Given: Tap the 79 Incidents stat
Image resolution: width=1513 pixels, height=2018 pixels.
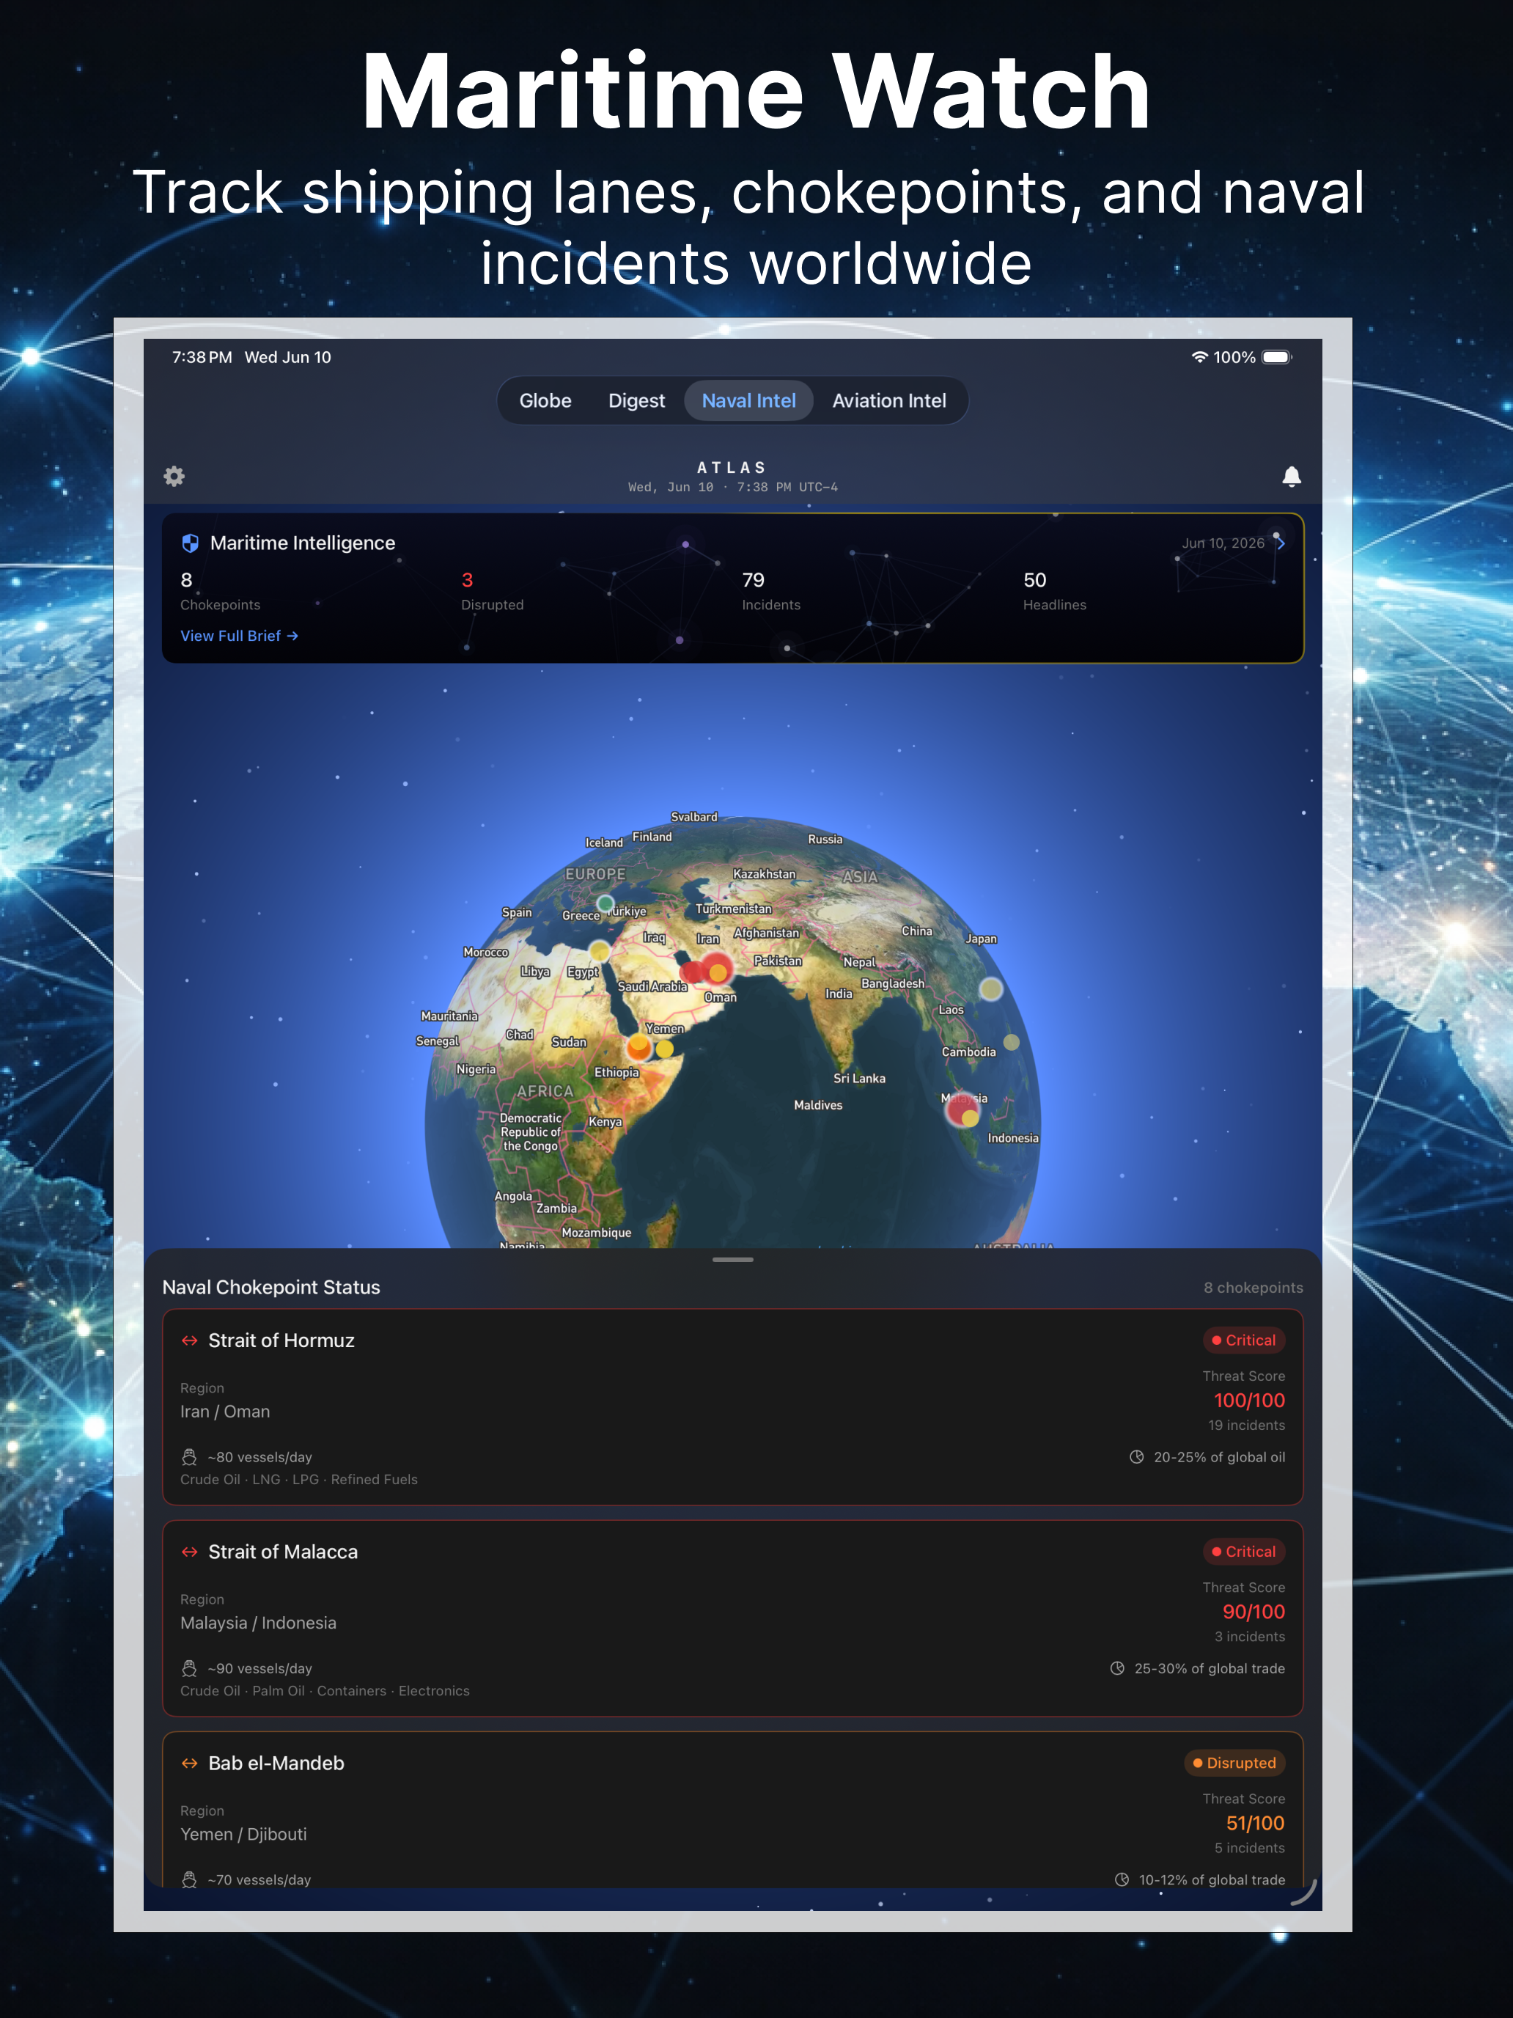Looking at the screenshot, I should coord(770,591).
